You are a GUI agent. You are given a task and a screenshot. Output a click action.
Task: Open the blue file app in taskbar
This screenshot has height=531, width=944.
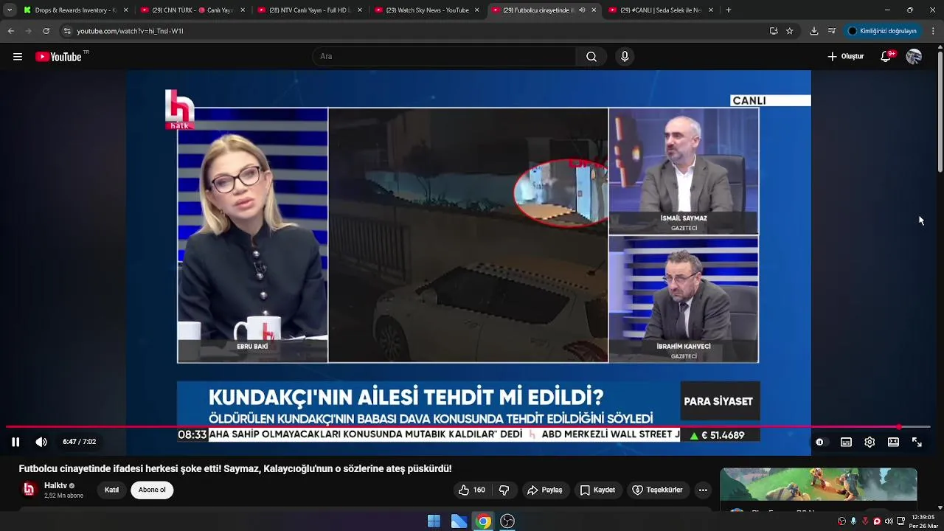[x=459, y=521]
